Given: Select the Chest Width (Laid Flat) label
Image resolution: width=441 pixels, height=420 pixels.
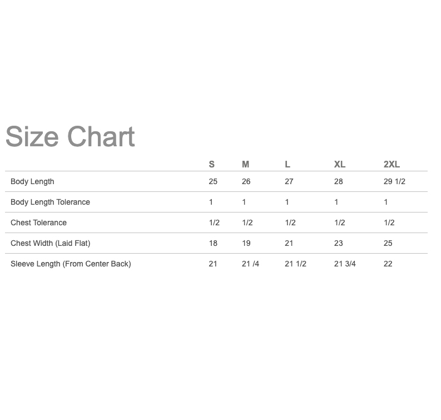Looking at the screenshot, I should tap(50, 243).
